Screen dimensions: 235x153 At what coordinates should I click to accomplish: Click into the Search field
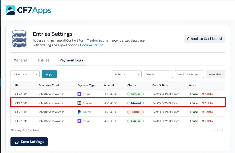(x=158, y=74)
